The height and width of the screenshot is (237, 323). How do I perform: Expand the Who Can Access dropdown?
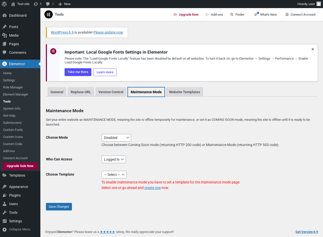(x=114, y=159)
